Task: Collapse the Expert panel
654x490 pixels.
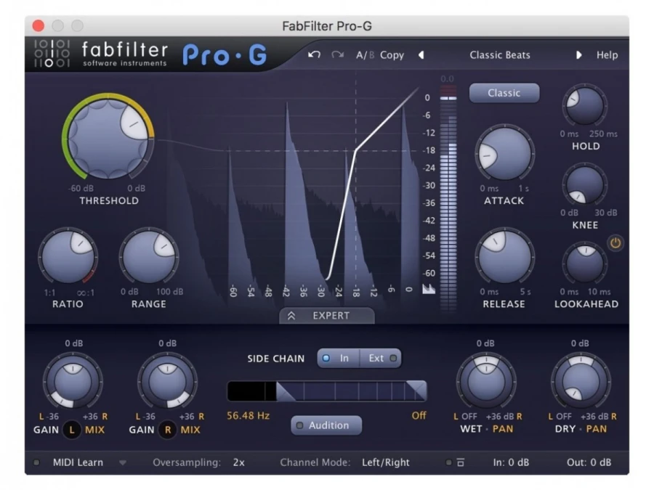Action: point(326,316)
